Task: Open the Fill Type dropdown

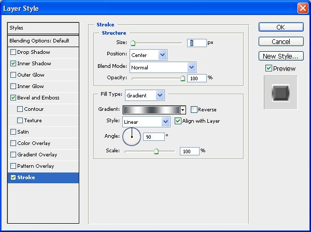Action: point(145,95)
